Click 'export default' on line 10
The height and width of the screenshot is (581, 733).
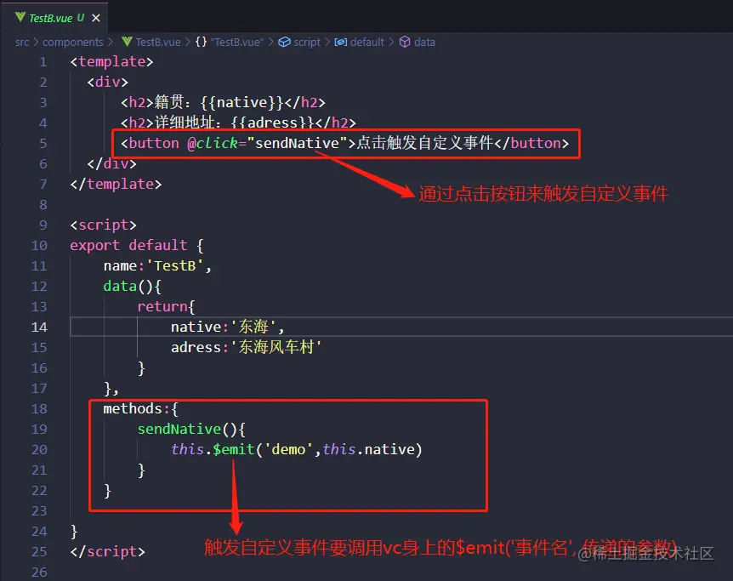tap(128, 245)
